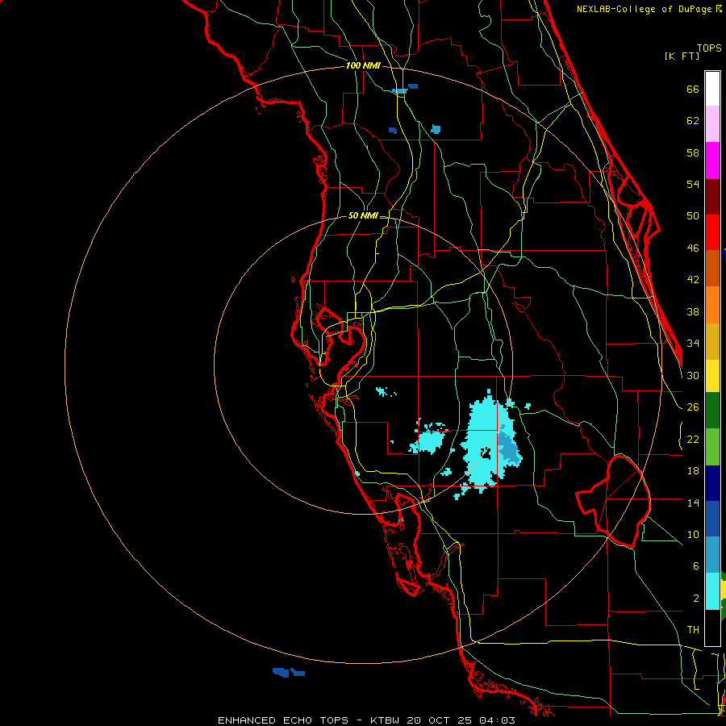Viewport: 726px width, 726px height.
Task: Click the black TH legend band
Action: (x=712, y=628)
